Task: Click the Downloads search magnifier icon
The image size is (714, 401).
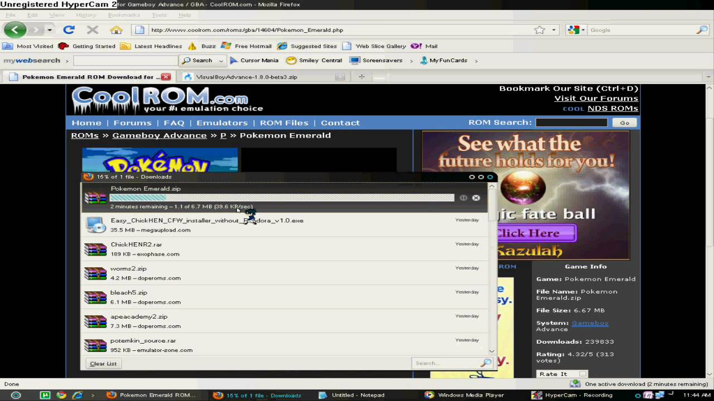Action: 486,363
